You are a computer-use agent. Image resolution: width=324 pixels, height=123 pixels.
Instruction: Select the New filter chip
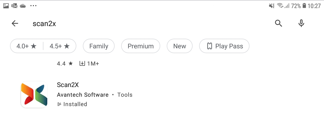click(x=180, y=46)
